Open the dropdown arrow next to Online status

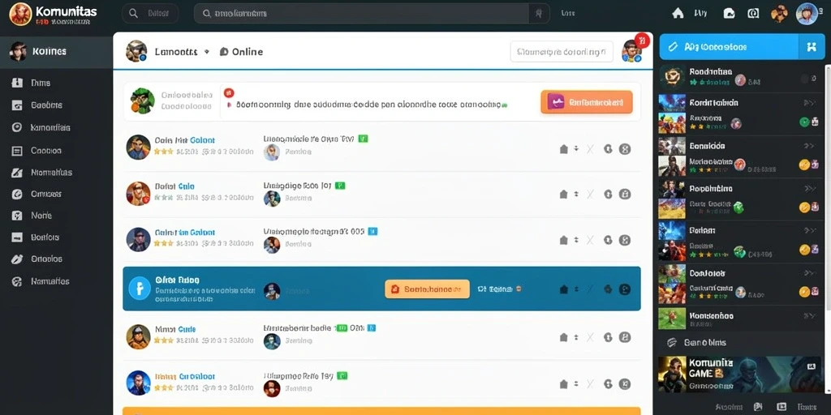click(207, 52)
